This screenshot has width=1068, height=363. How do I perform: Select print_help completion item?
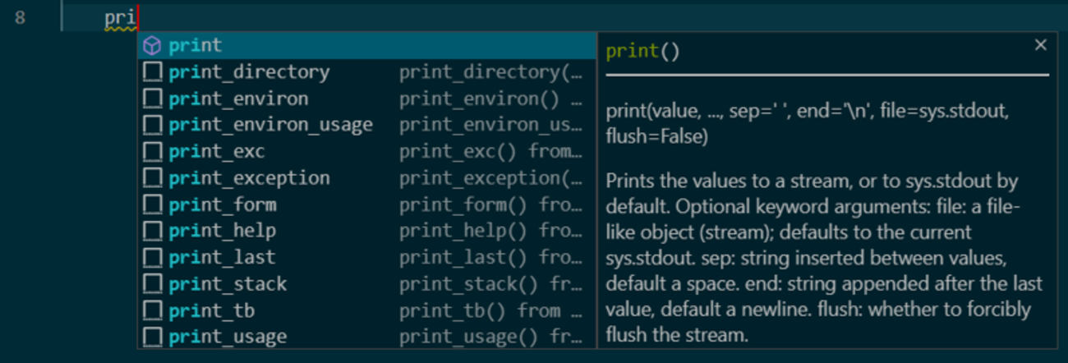[x=222, y=231]
